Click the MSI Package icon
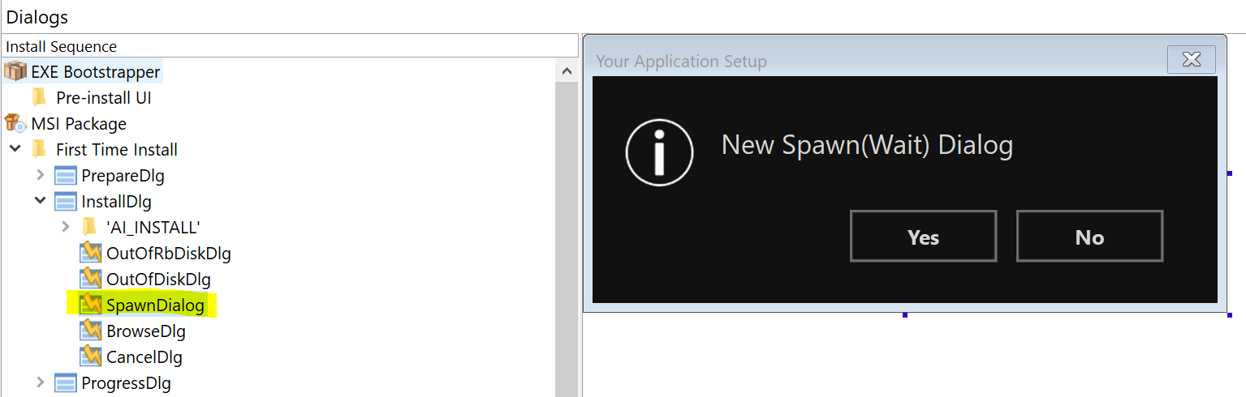This screenshot has width=1246, height=397. point(15,123)
